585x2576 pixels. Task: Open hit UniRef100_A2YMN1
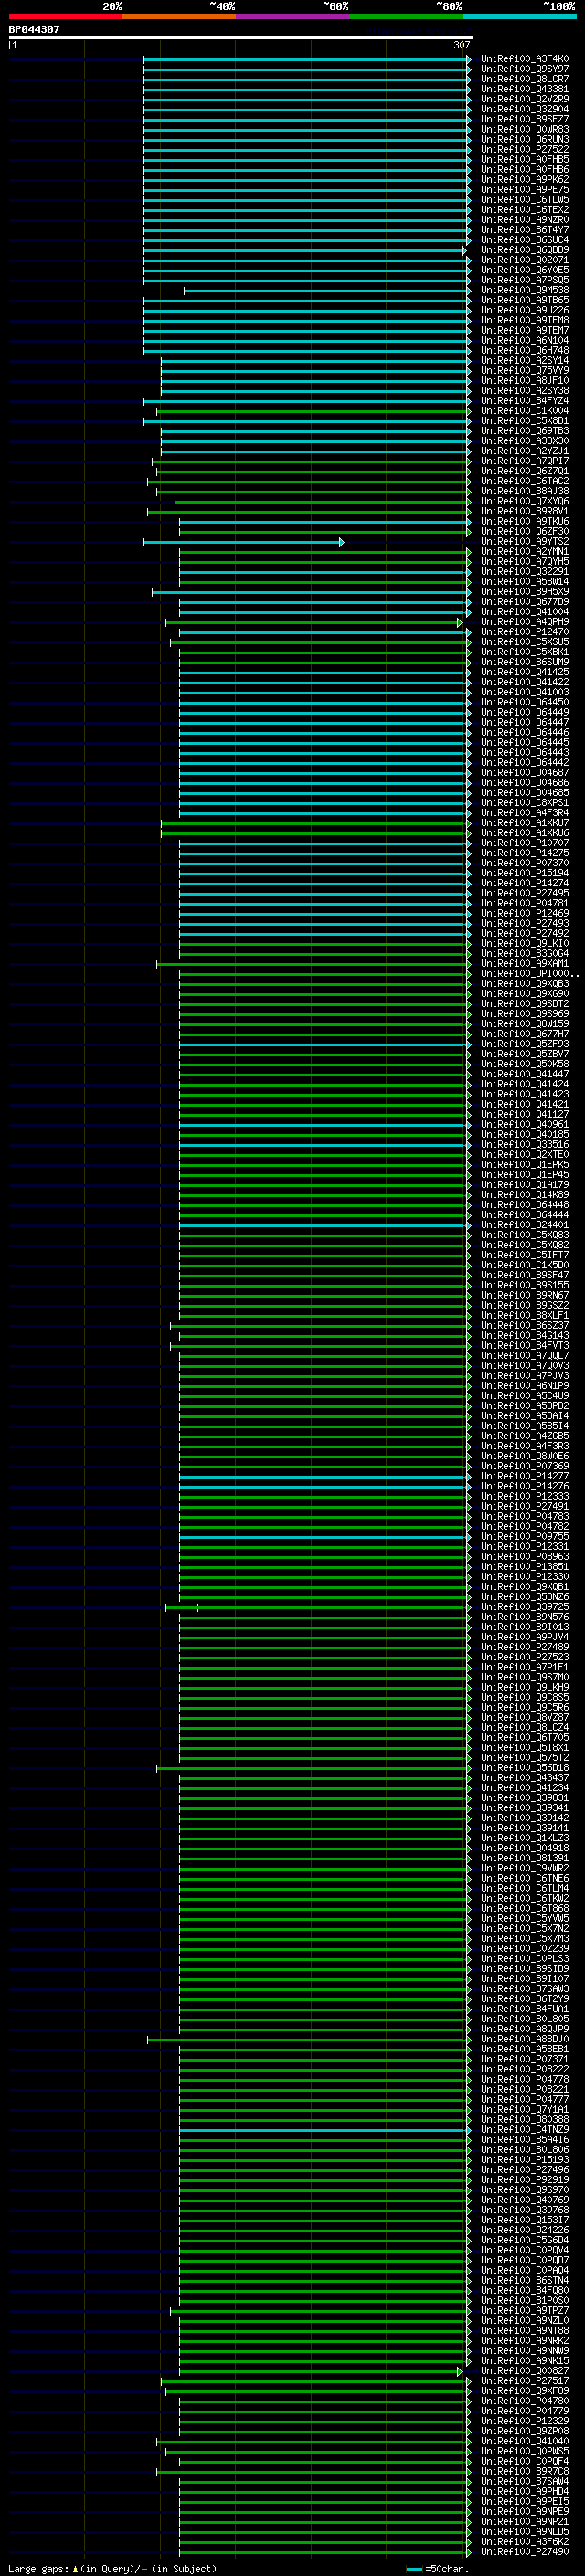pos(524,551)
